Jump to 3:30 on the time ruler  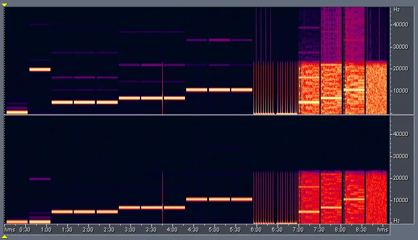pyautogui.click(x=151, y=230)
